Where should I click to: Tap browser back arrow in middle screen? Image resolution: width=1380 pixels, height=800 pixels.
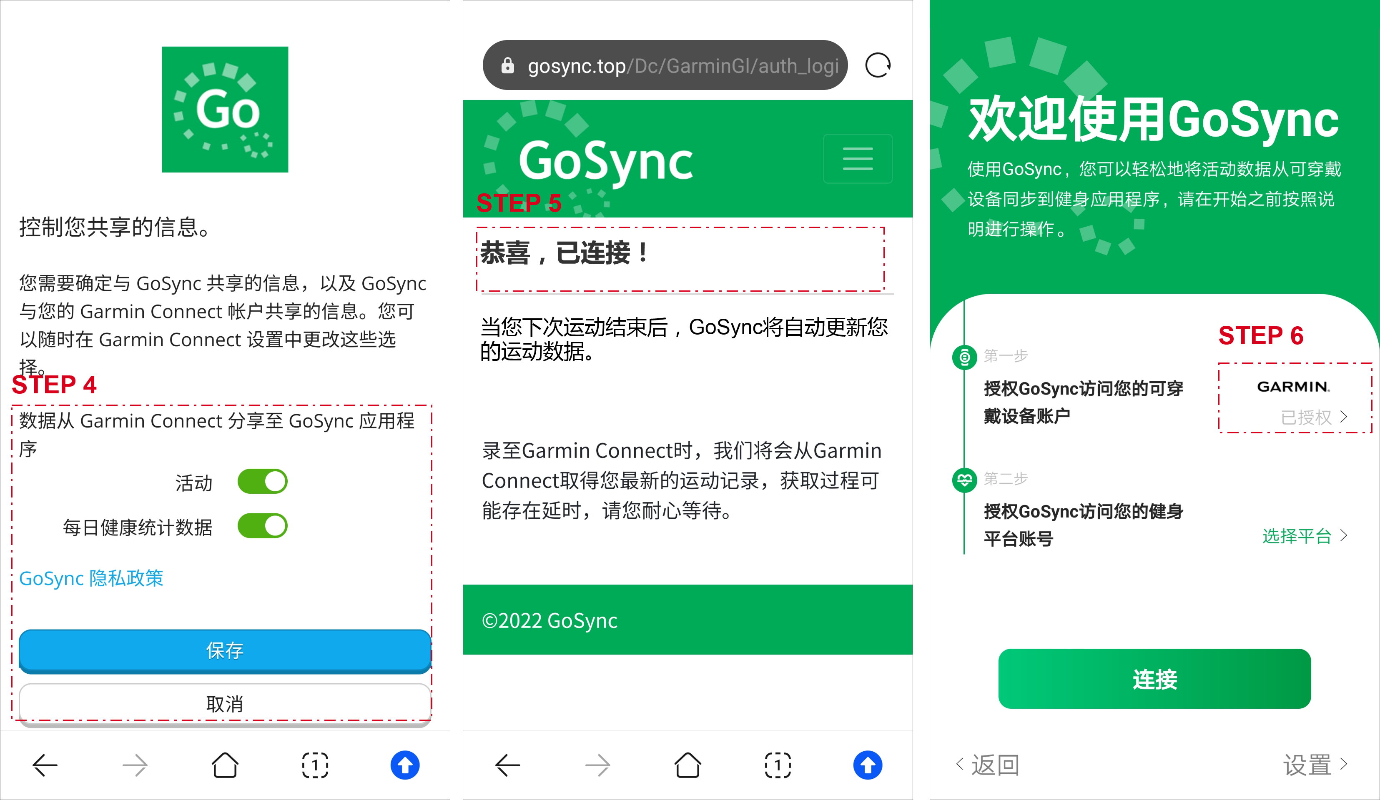coord(508,765)
